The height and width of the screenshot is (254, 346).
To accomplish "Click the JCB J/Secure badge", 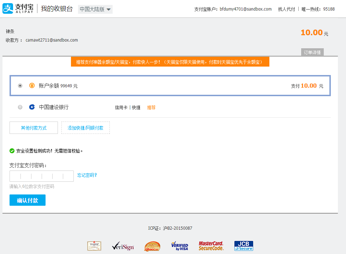I will tap(244, 246).
